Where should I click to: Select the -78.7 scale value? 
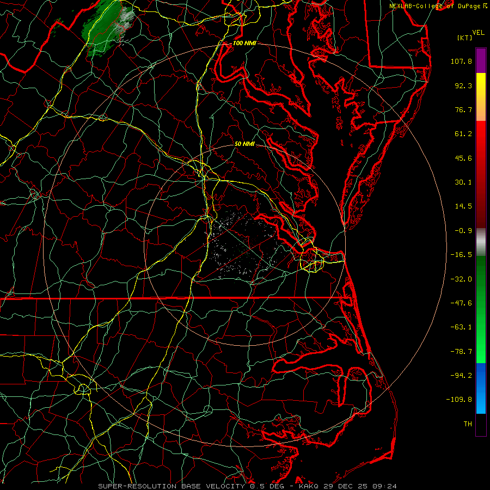(x=461, y=352)
